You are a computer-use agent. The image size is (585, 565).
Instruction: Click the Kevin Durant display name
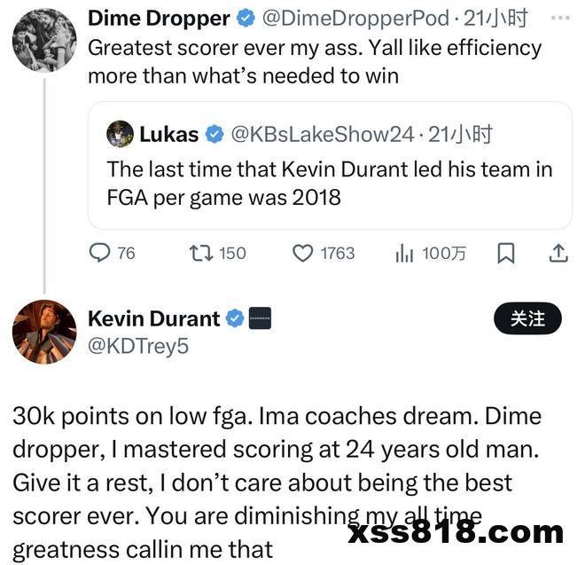[153, 318]
